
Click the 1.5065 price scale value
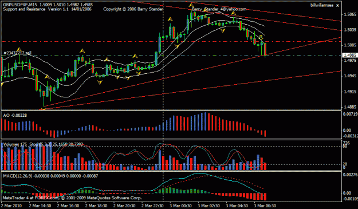350,15
